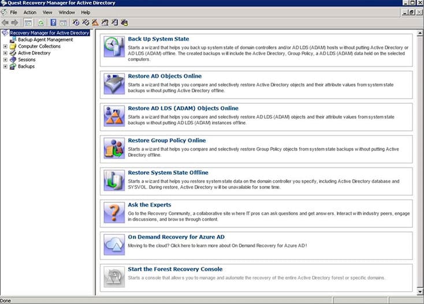Open Start the Forest Recovery Console link
Image resolution: width=424 pixels, height=304 pixels.
pyautogui.click(x=175, y=269)
